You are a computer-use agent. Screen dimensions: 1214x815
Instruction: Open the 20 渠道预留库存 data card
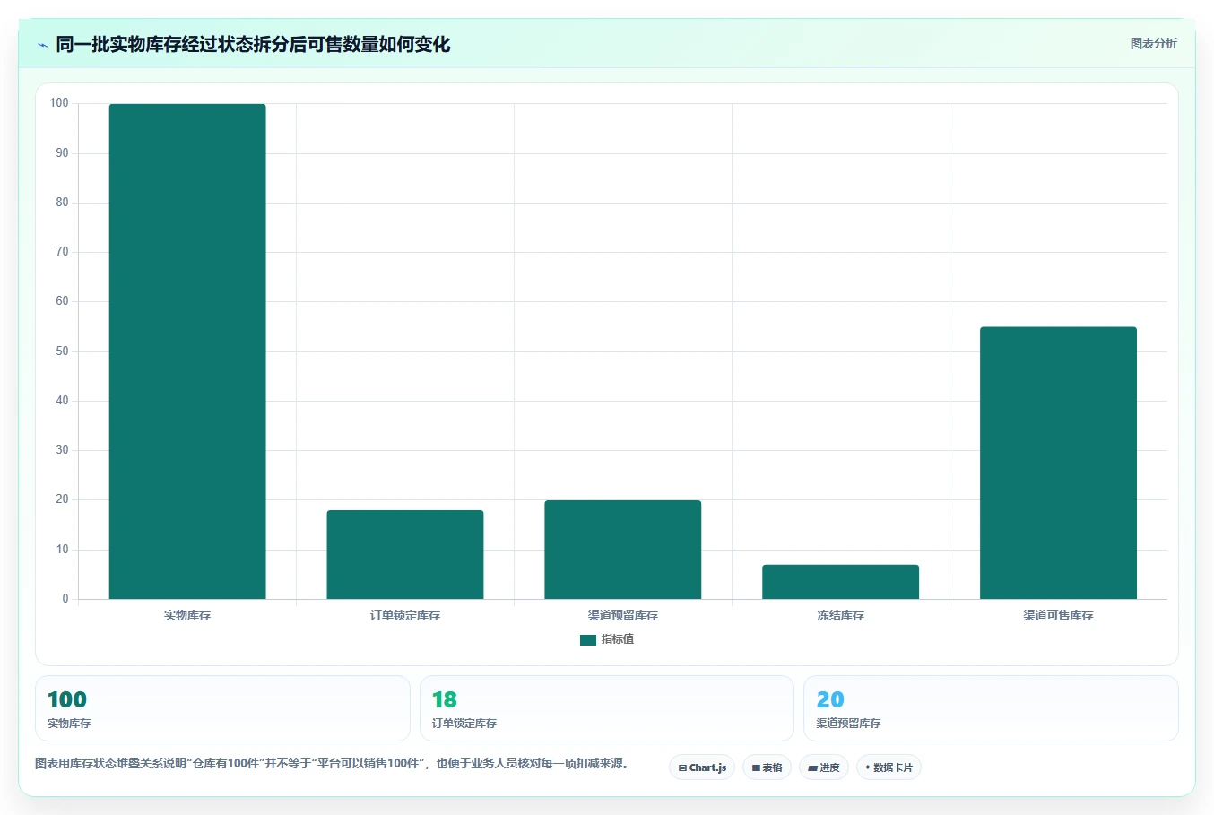pos(991,708)
